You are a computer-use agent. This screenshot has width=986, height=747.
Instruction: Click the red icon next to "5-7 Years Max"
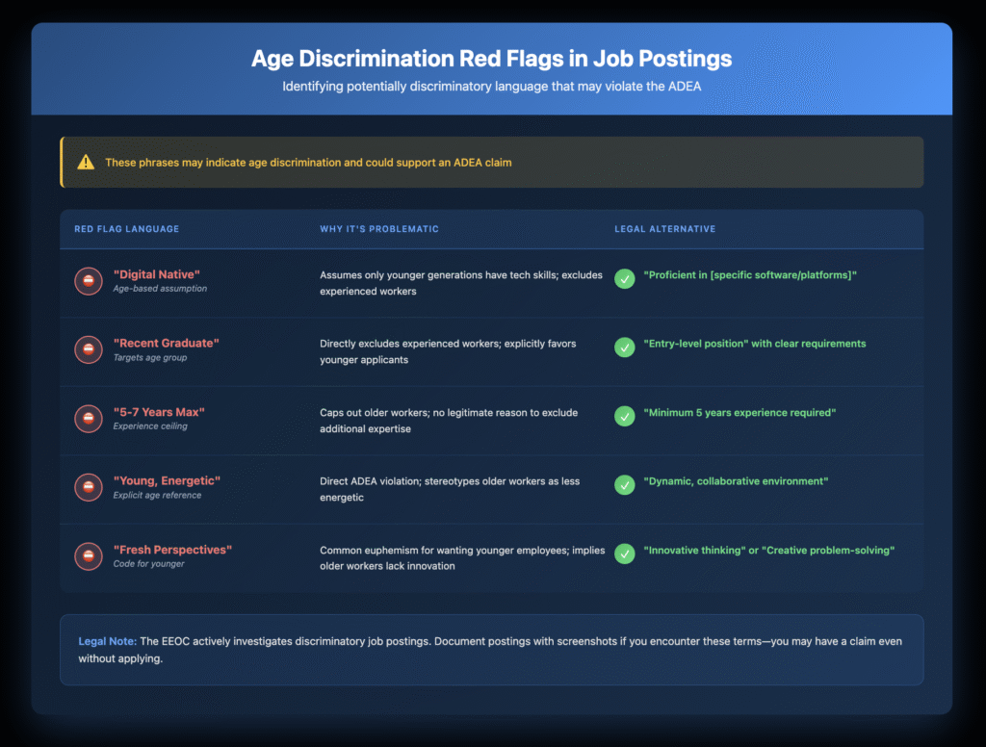(x=88, y=419)
